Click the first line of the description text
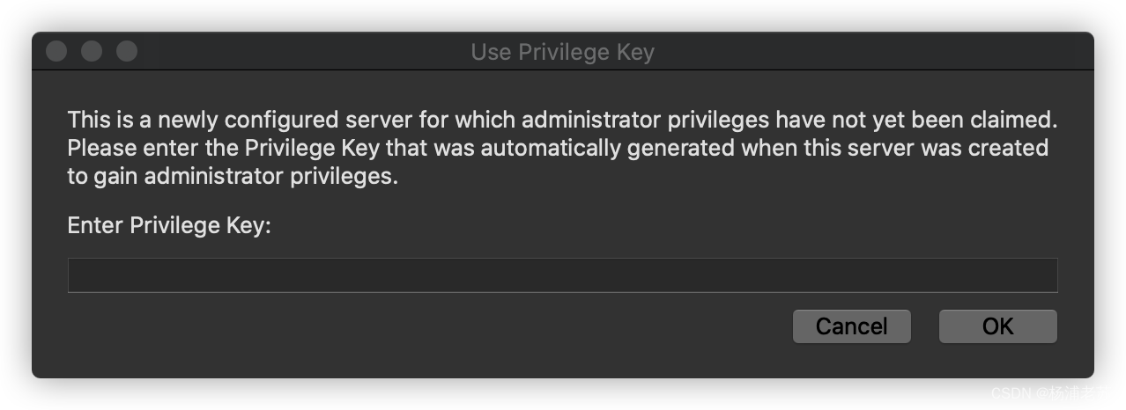Viewport: 1126px width, 410px height. pyautogui.click(x=562, y=119)
